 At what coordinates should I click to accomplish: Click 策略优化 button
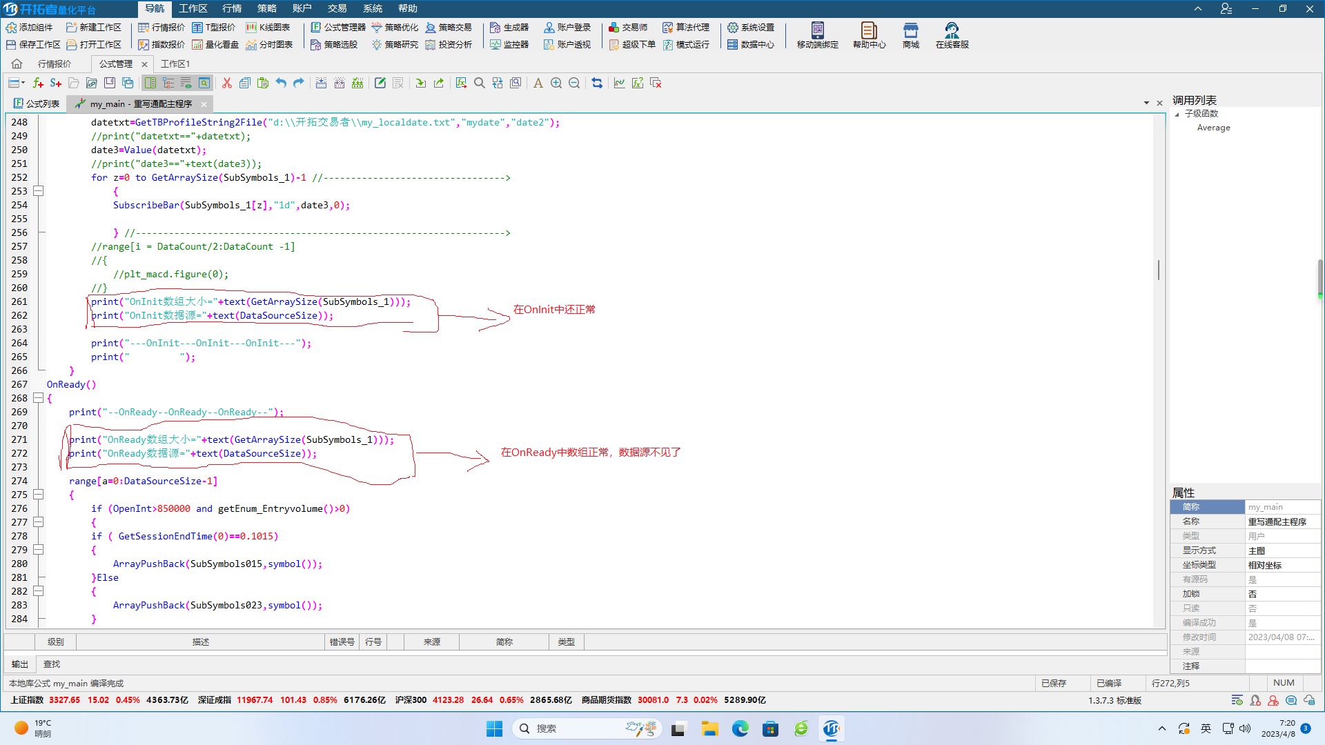tap(395, 28)
